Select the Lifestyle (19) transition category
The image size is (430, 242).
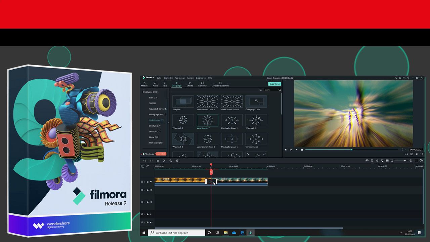click(155, 126)
